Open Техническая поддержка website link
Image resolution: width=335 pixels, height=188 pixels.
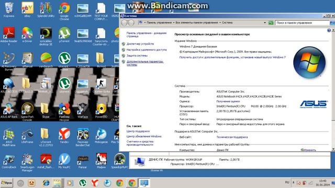point(232,137)
